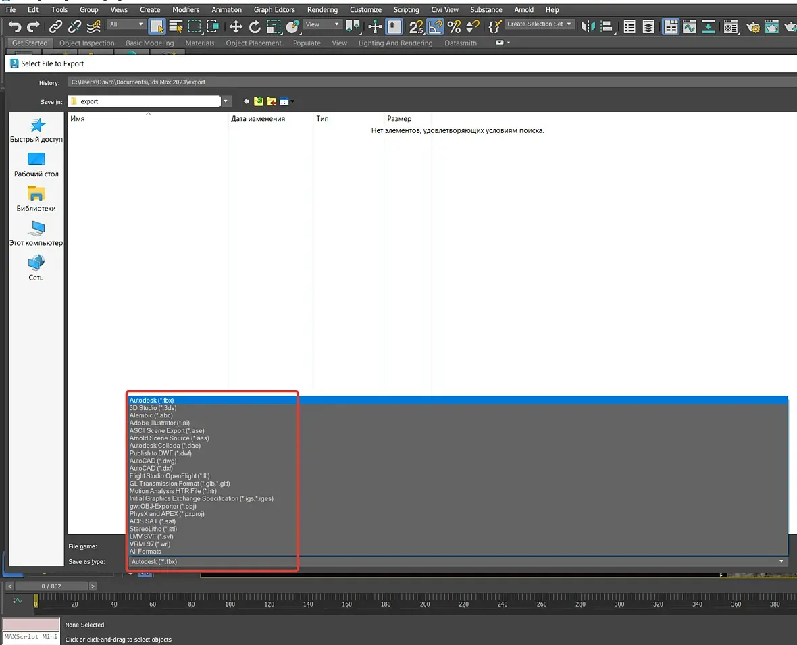The image size is (797, 645).
Task: Collapse the Save as type dropdown arrow
Action: pos(781,561)
